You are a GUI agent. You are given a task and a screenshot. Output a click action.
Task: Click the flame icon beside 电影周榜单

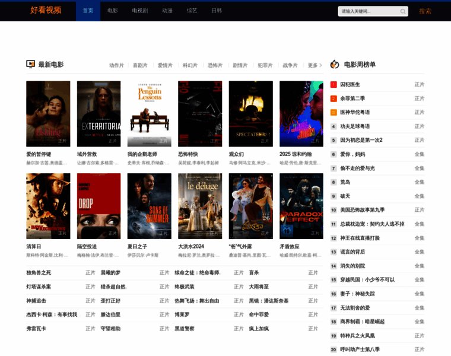[335, 64]
